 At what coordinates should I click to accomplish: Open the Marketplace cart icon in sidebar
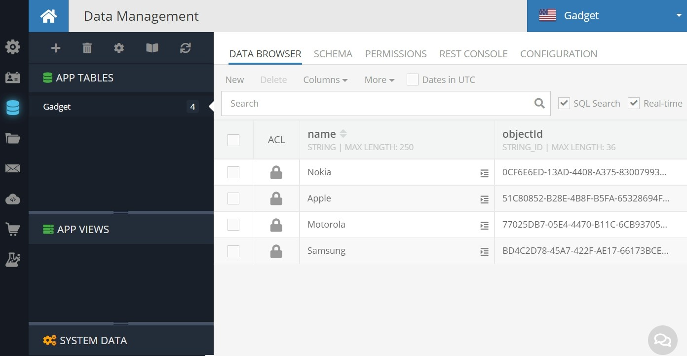(x=13, y=229)
